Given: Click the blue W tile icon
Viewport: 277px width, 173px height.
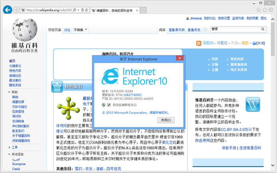Looking at the screenshot, I should 253,104.
